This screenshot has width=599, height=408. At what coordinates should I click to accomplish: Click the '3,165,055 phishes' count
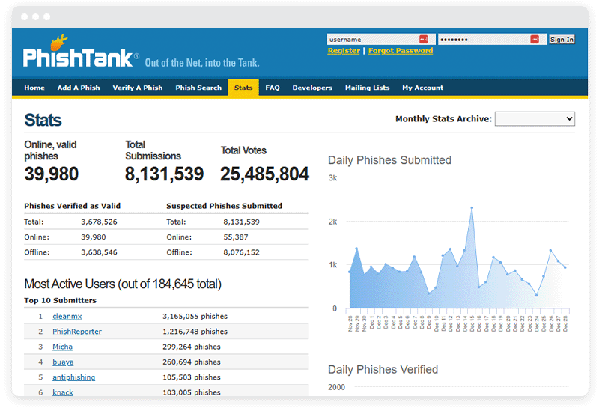pos(195,317)
